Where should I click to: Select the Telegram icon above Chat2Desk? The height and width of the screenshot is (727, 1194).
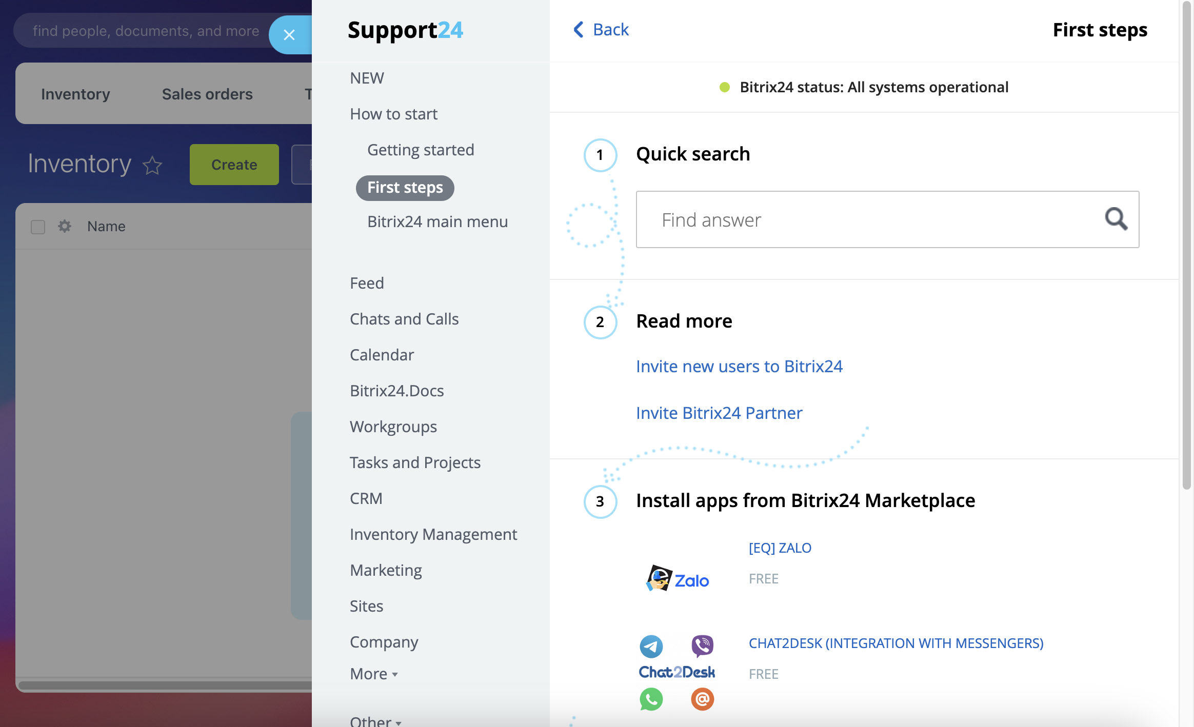pyautogui.click(x=650, y=645)
